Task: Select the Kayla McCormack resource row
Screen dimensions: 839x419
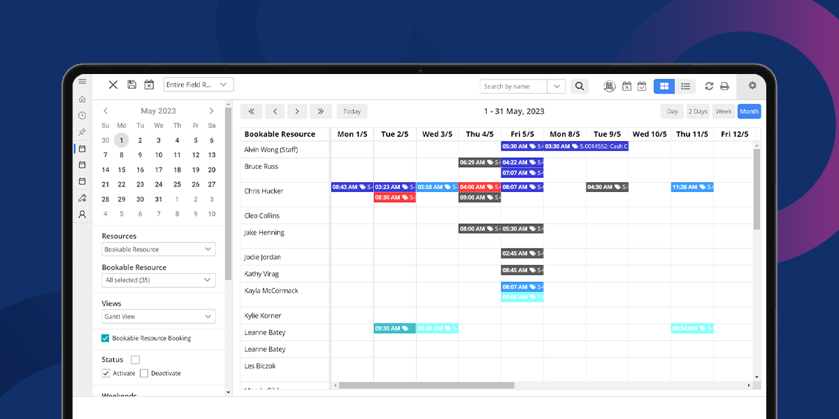Action: (285, 291)
